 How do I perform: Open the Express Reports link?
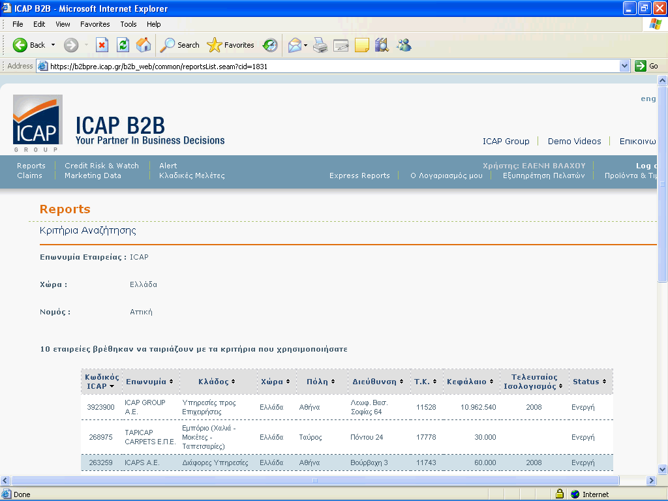359,175
